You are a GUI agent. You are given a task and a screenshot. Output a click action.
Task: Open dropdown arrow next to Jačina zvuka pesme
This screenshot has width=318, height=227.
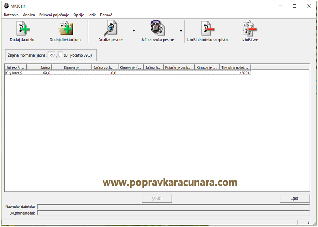click(181, 31)
